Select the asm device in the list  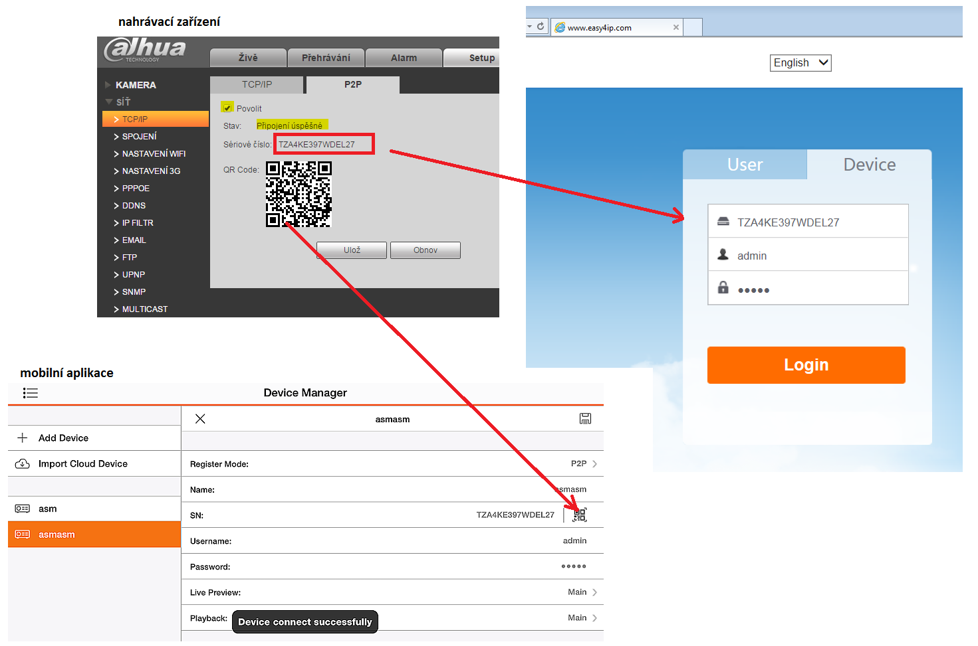pos(94,509)
